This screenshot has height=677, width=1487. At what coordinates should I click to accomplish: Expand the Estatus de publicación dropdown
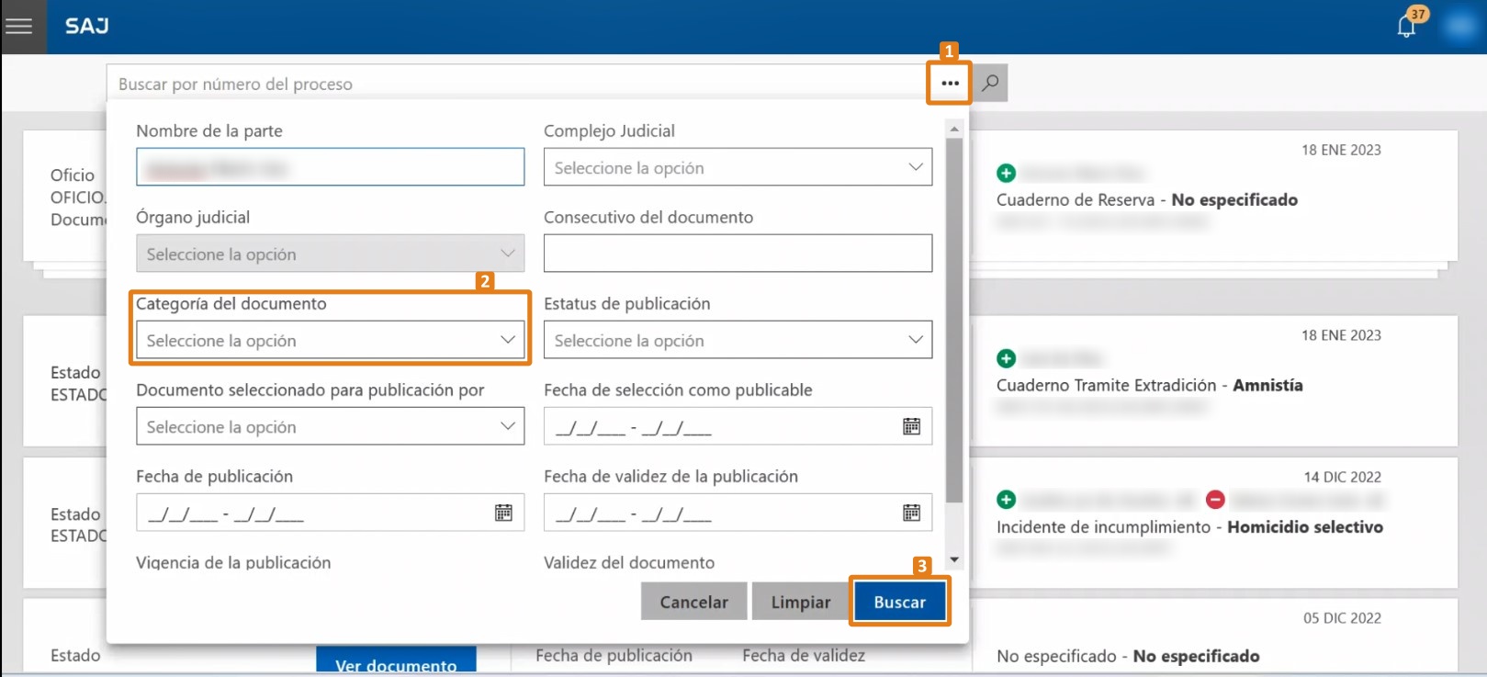pos(738,341)
